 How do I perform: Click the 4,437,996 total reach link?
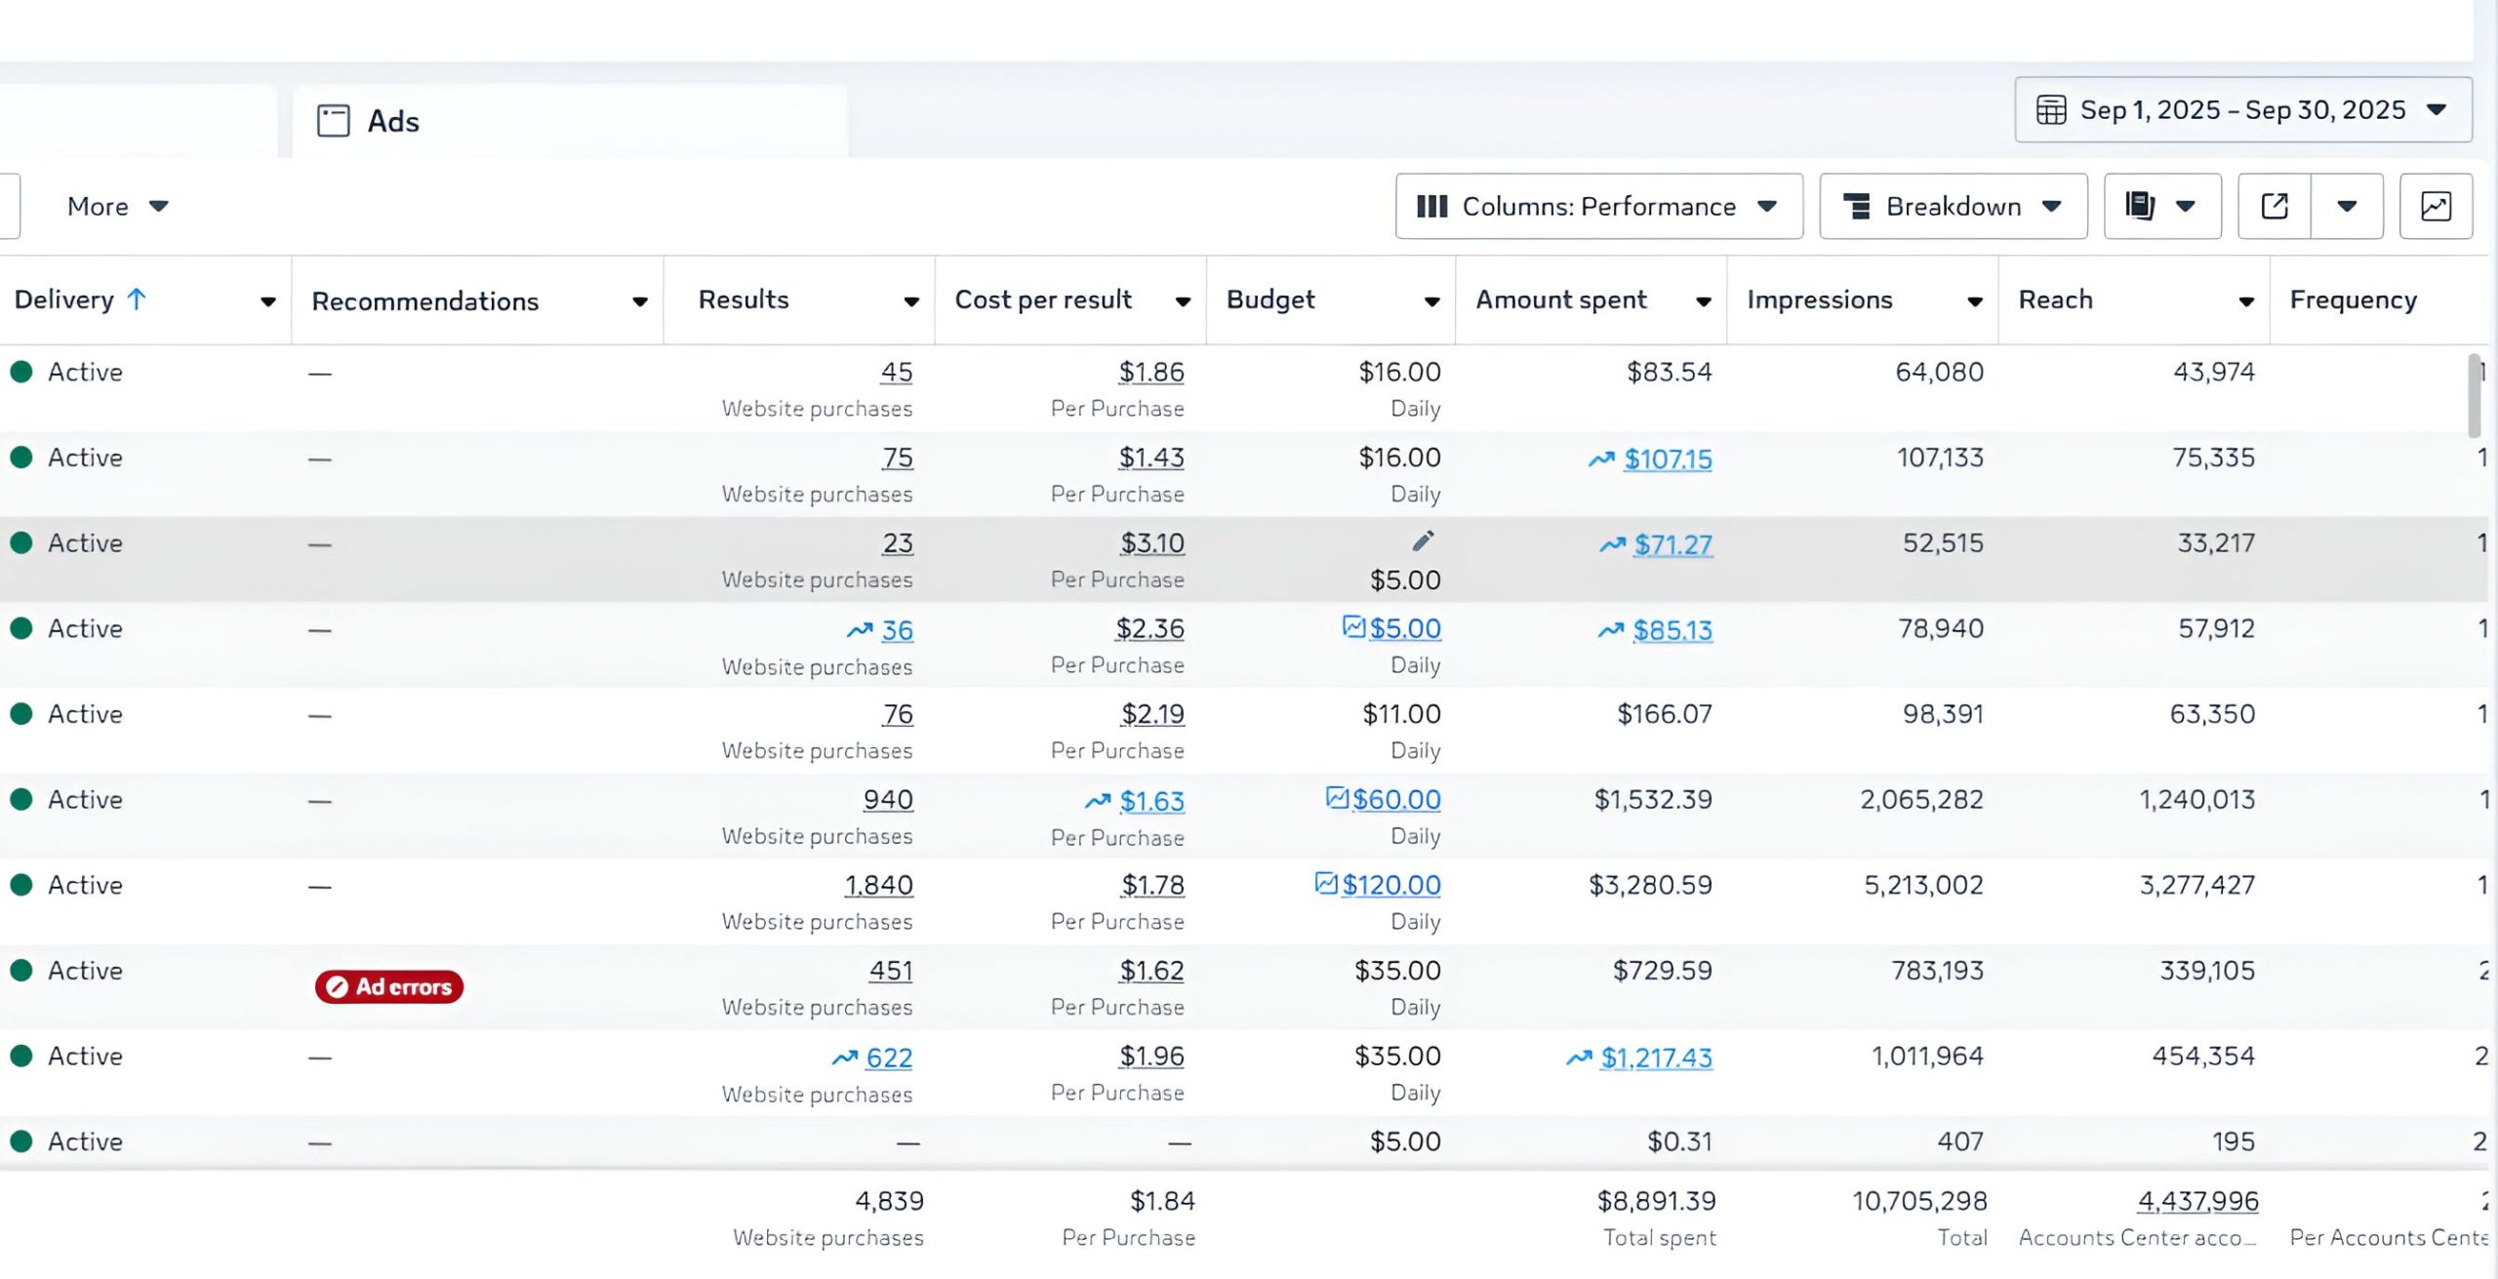click(x=2197, y=1201)
